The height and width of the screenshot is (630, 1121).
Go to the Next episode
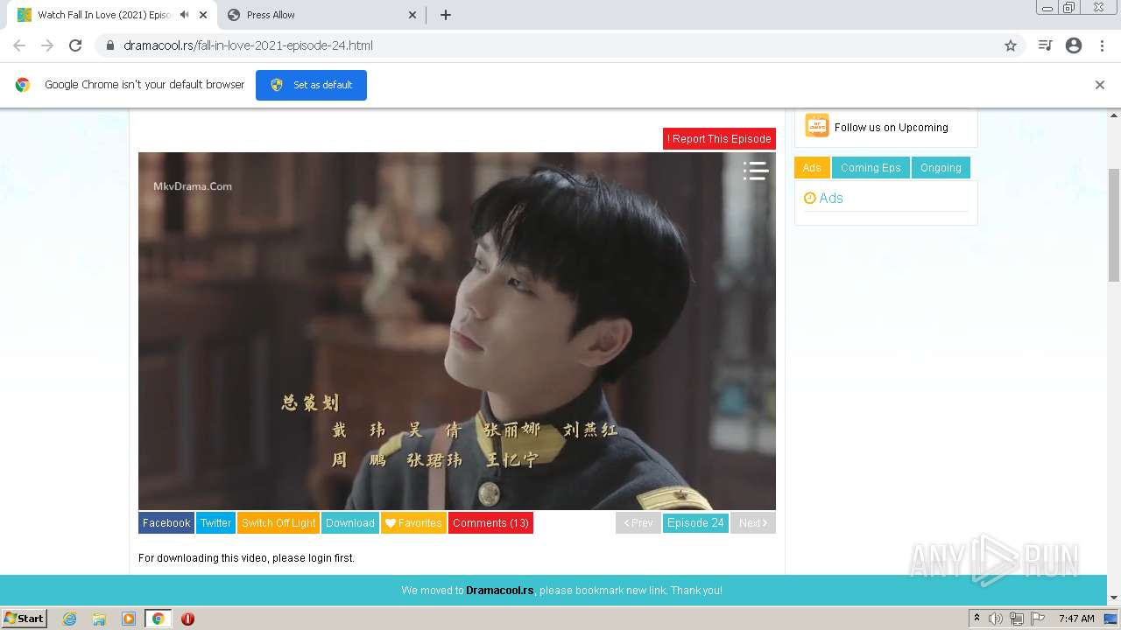pos(753,523)
